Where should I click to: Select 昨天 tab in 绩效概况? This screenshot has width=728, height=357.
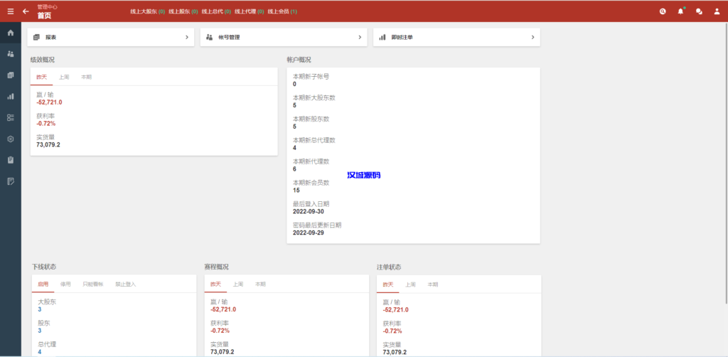pyautogui.click(x=42, y=77)
